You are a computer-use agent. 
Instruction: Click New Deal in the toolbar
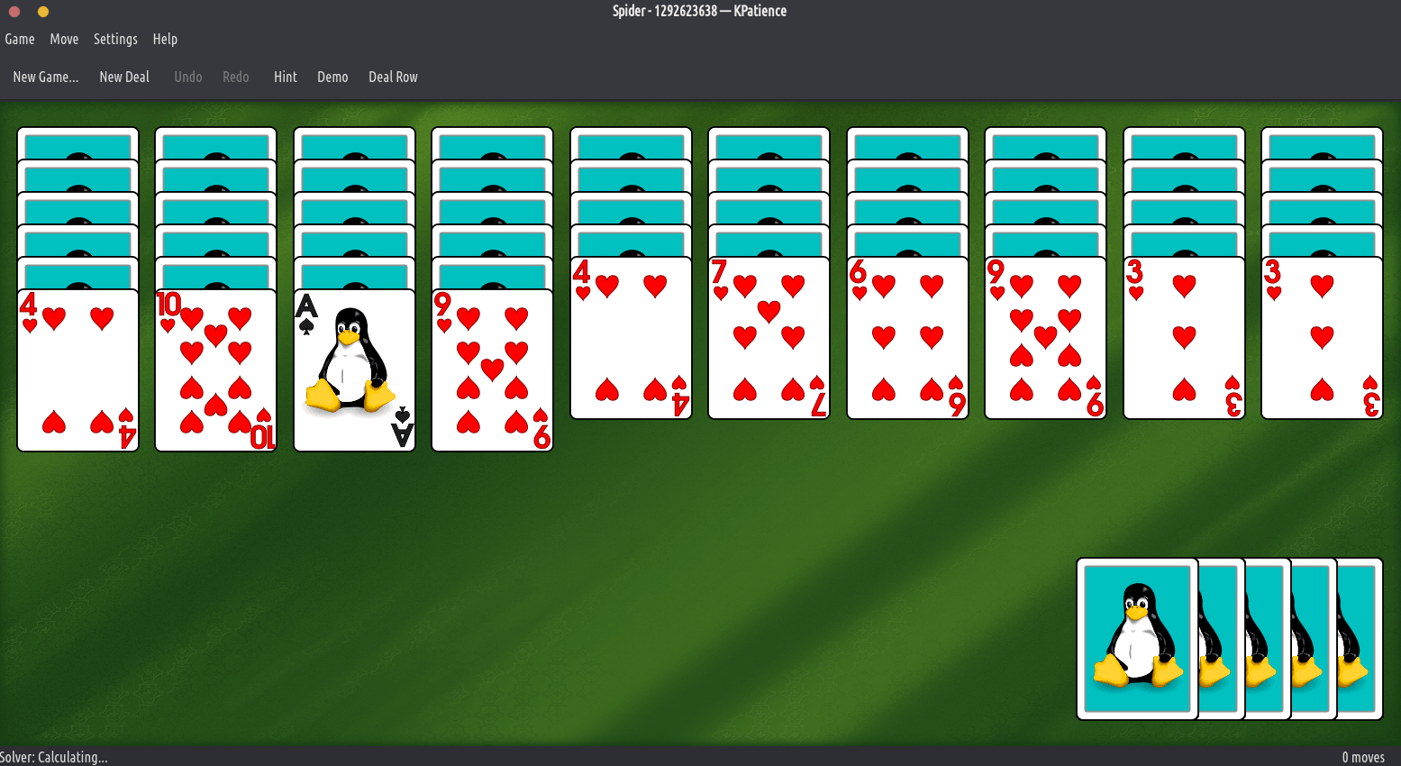pos(124,77)
